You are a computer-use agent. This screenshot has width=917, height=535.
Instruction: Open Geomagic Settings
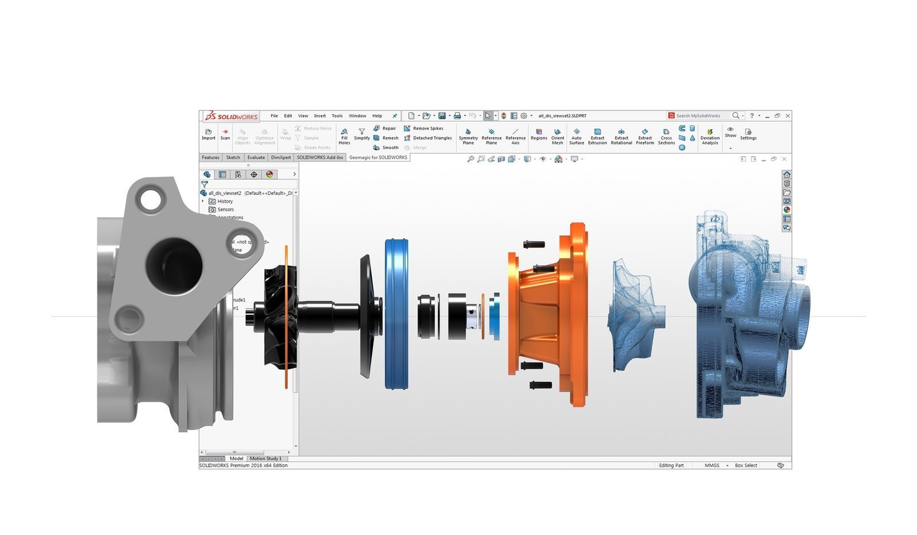click(x=748, y=134)
